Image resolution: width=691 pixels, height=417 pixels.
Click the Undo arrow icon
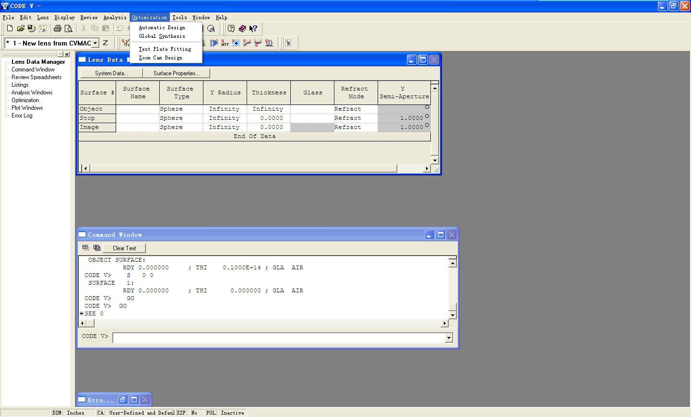[120, 29]
